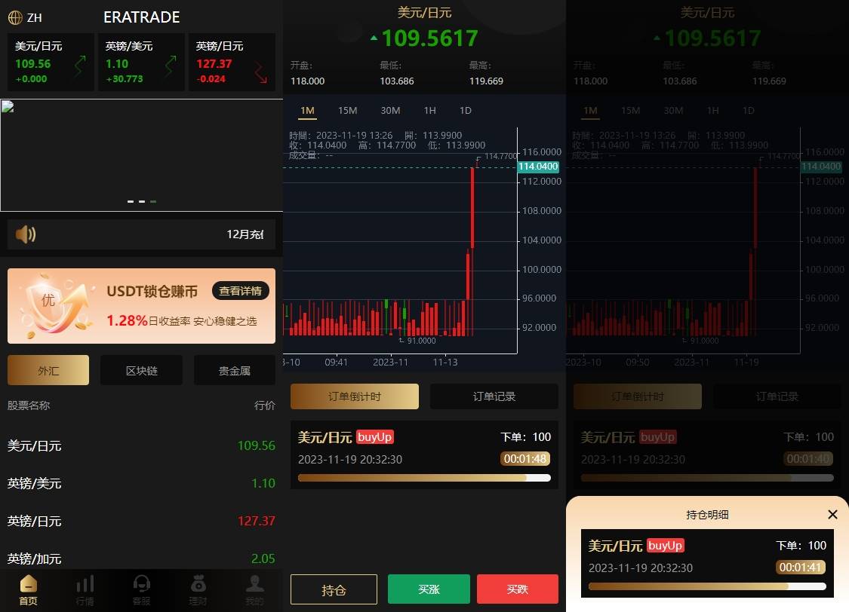Select the 英镑/美元 watchlist row
Screen dimensions: 849x612
click(141, 483)
